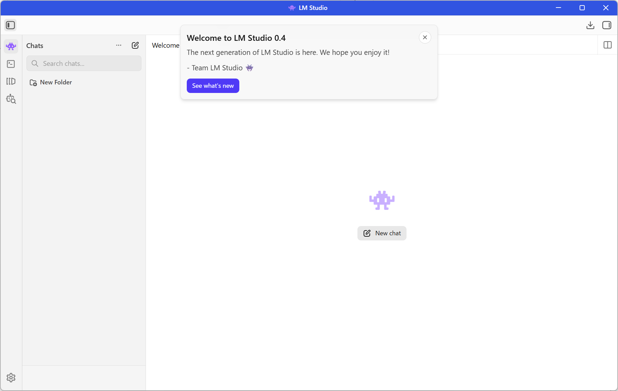Open the Chats more options menu
The height and width of the screenshot is (391, 618).
click(x=119, y=45)
